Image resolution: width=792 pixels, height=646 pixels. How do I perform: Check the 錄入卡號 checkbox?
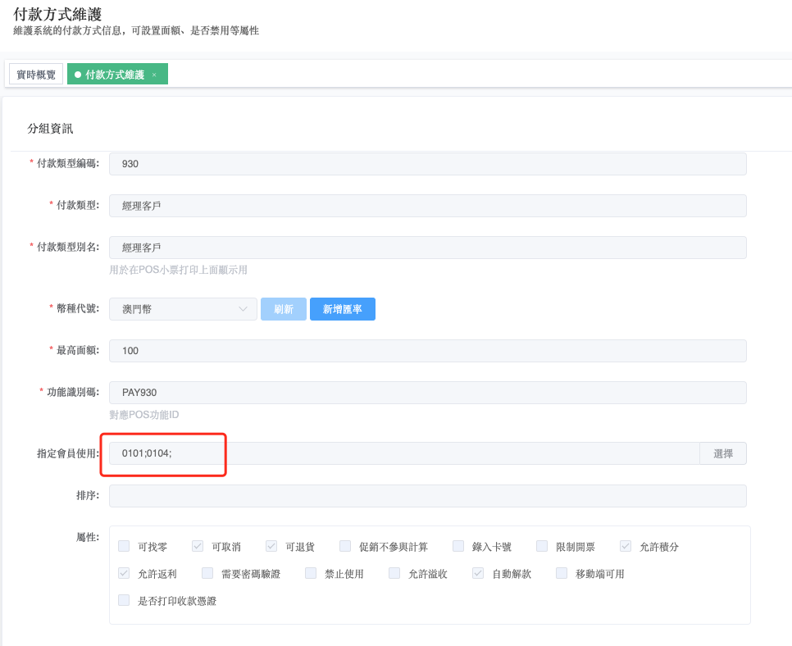[x=458, y=545]
